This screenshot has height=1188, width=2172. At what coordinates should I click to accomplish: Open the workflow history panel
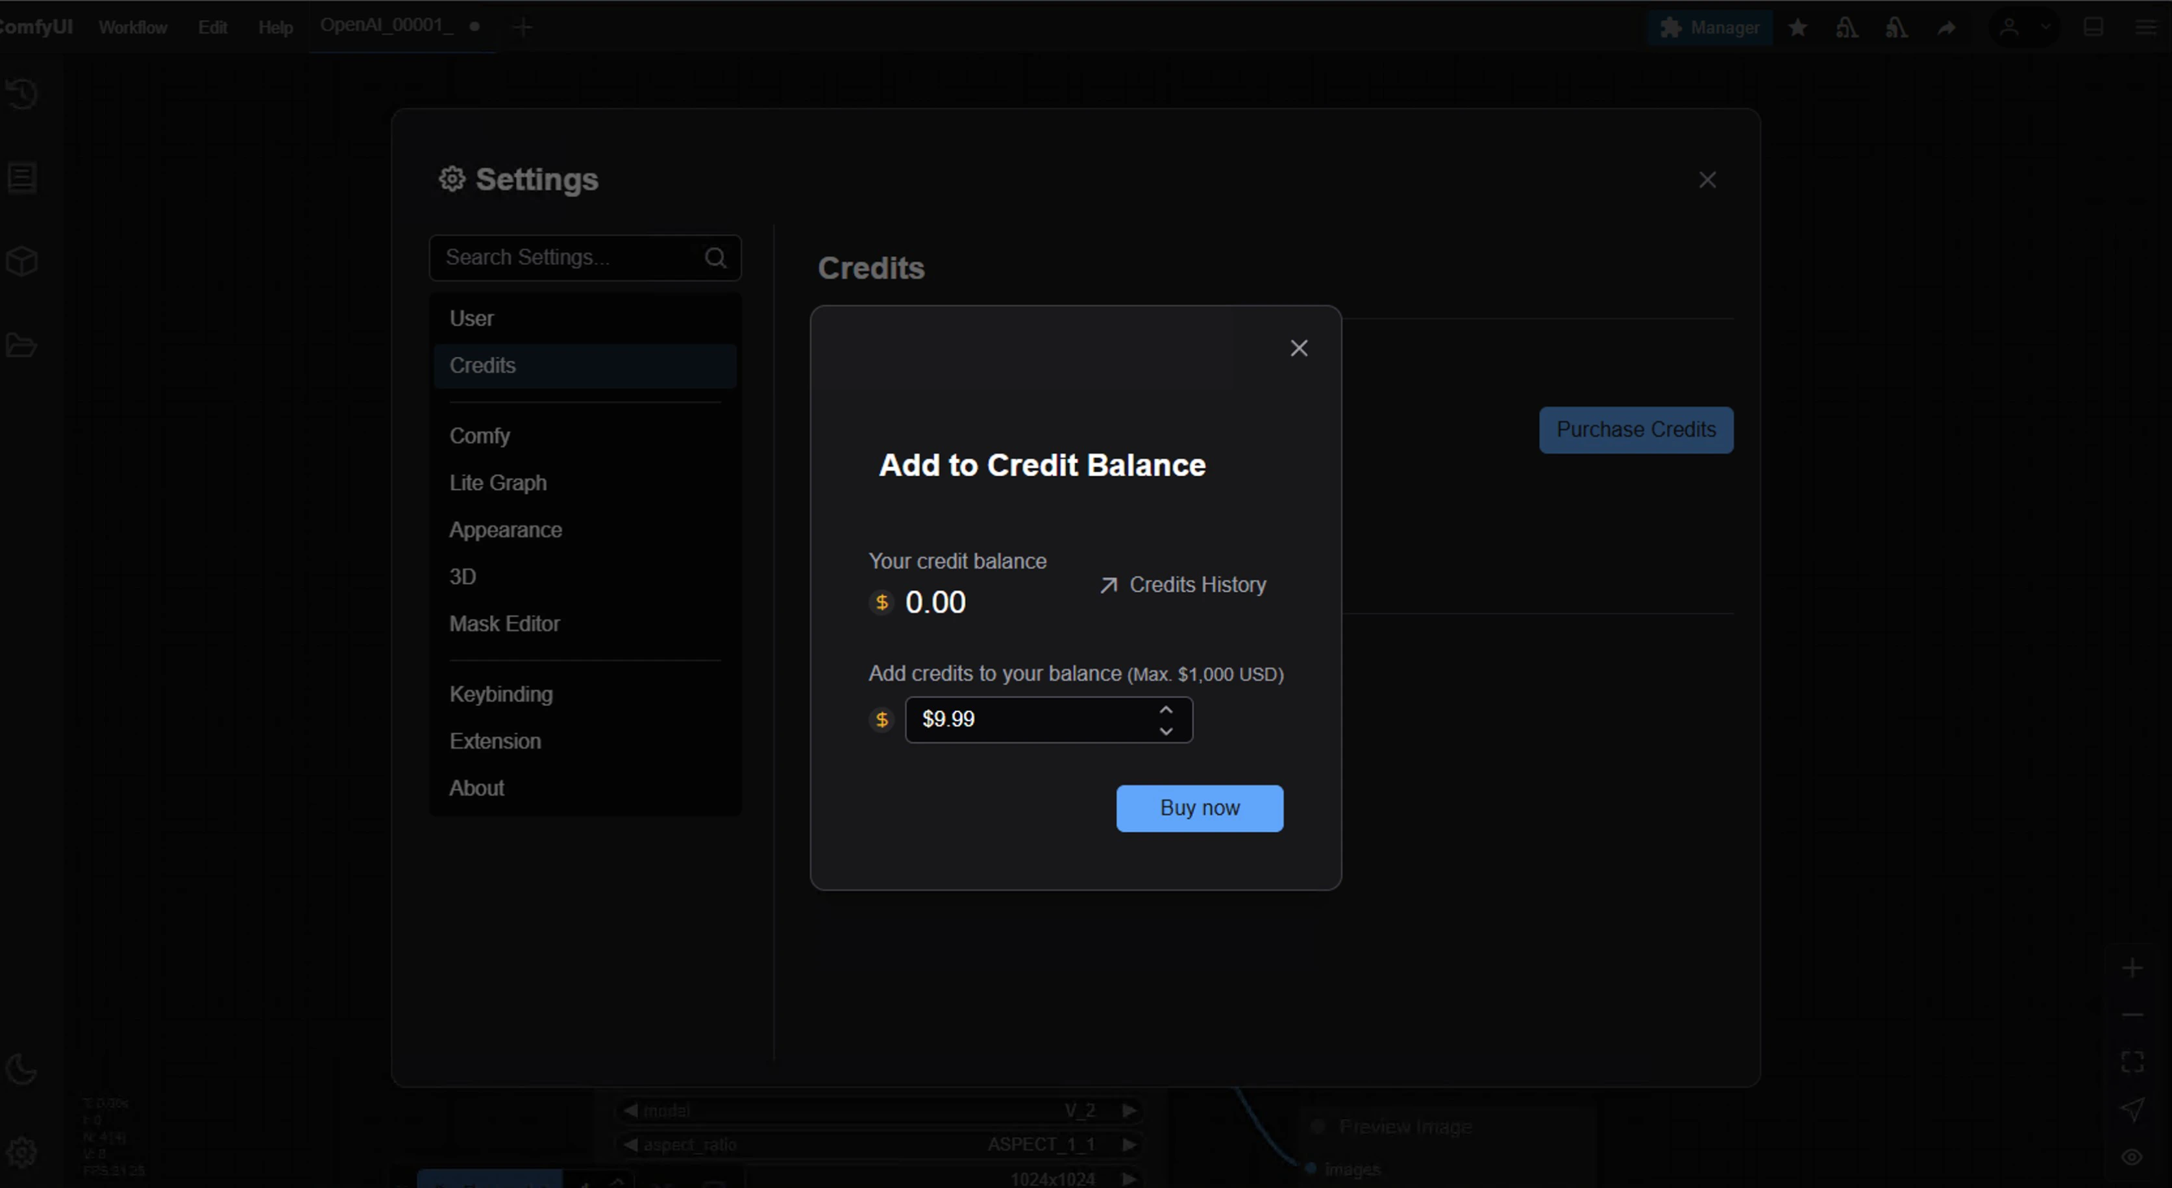(x=21, y=94)
